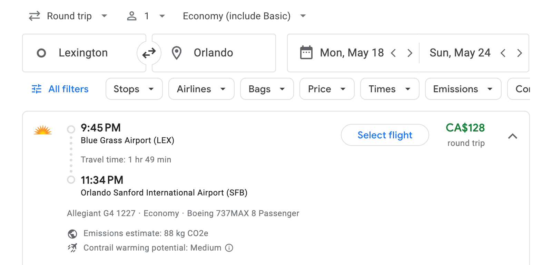The height and width of the screenshot is (265, 552).
Task: Open the Stops filter dropdown
Action: (134, 89)
